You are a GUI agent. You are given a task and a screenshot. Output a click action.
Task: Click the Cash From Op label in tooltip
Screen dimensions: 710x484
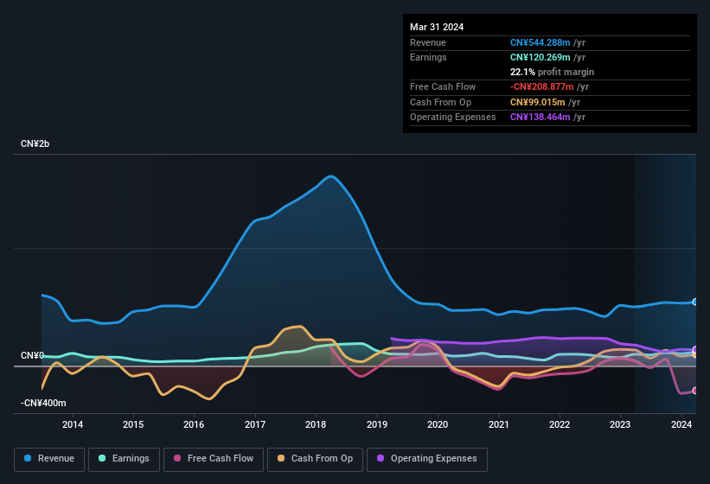440,102
